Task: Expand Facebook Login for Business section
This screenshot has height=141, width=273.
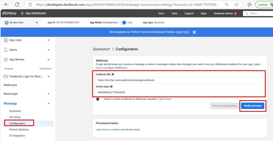Action: point(49,76)
